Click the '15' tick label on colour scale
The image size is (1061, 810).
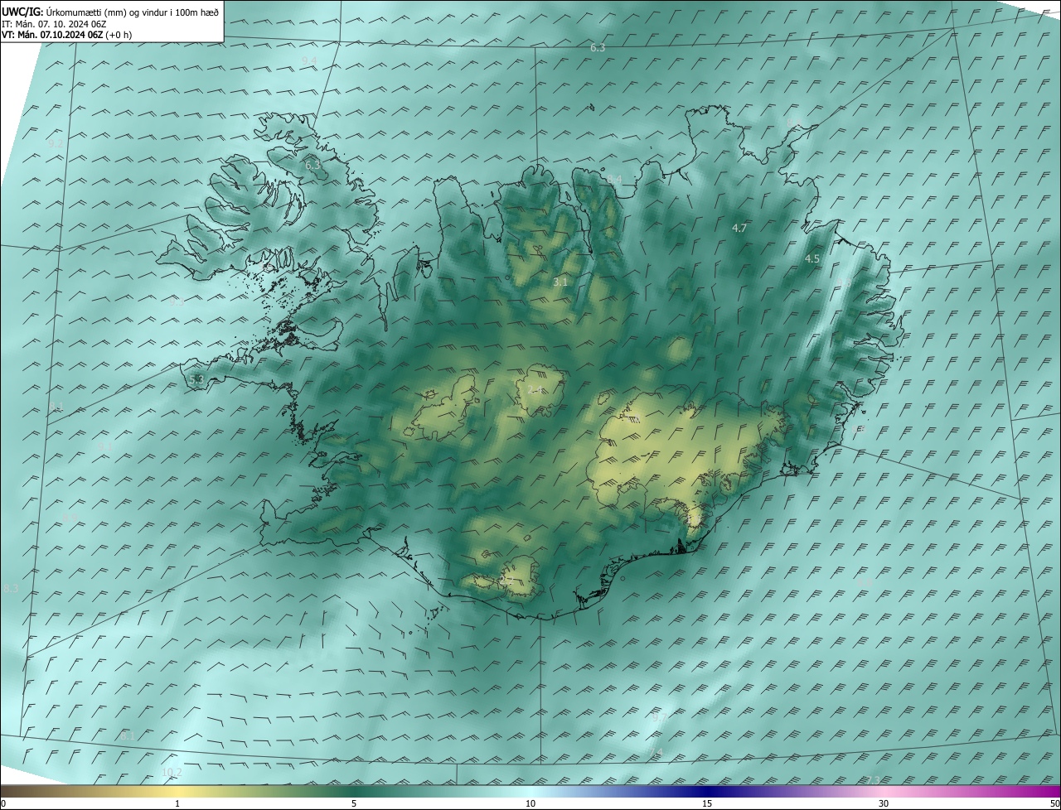click(x=707, y=803)
